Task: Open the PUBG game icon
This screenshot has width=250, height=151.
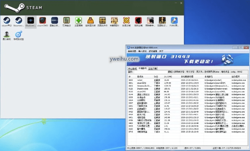Action: pyautogui.click(x=174, y=20)
